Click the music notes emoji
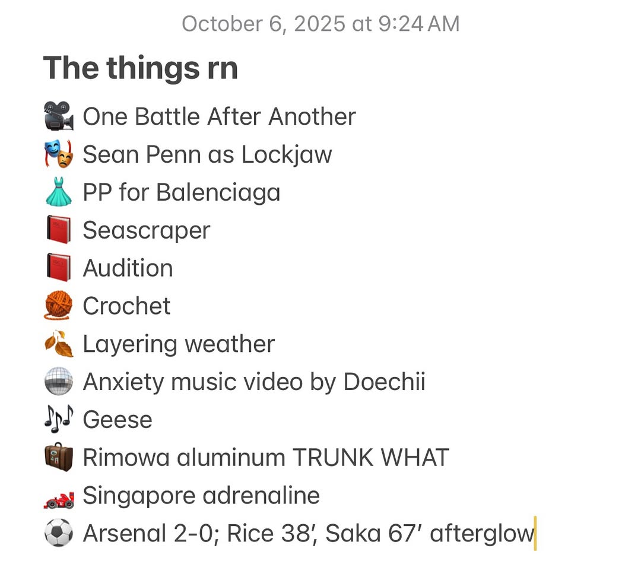 [59, 420]
